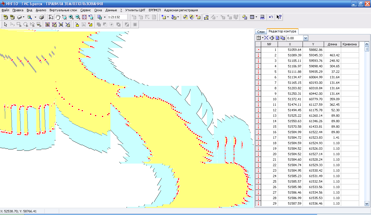
Task: Click the document icon in contour editor
Action: 277,38
